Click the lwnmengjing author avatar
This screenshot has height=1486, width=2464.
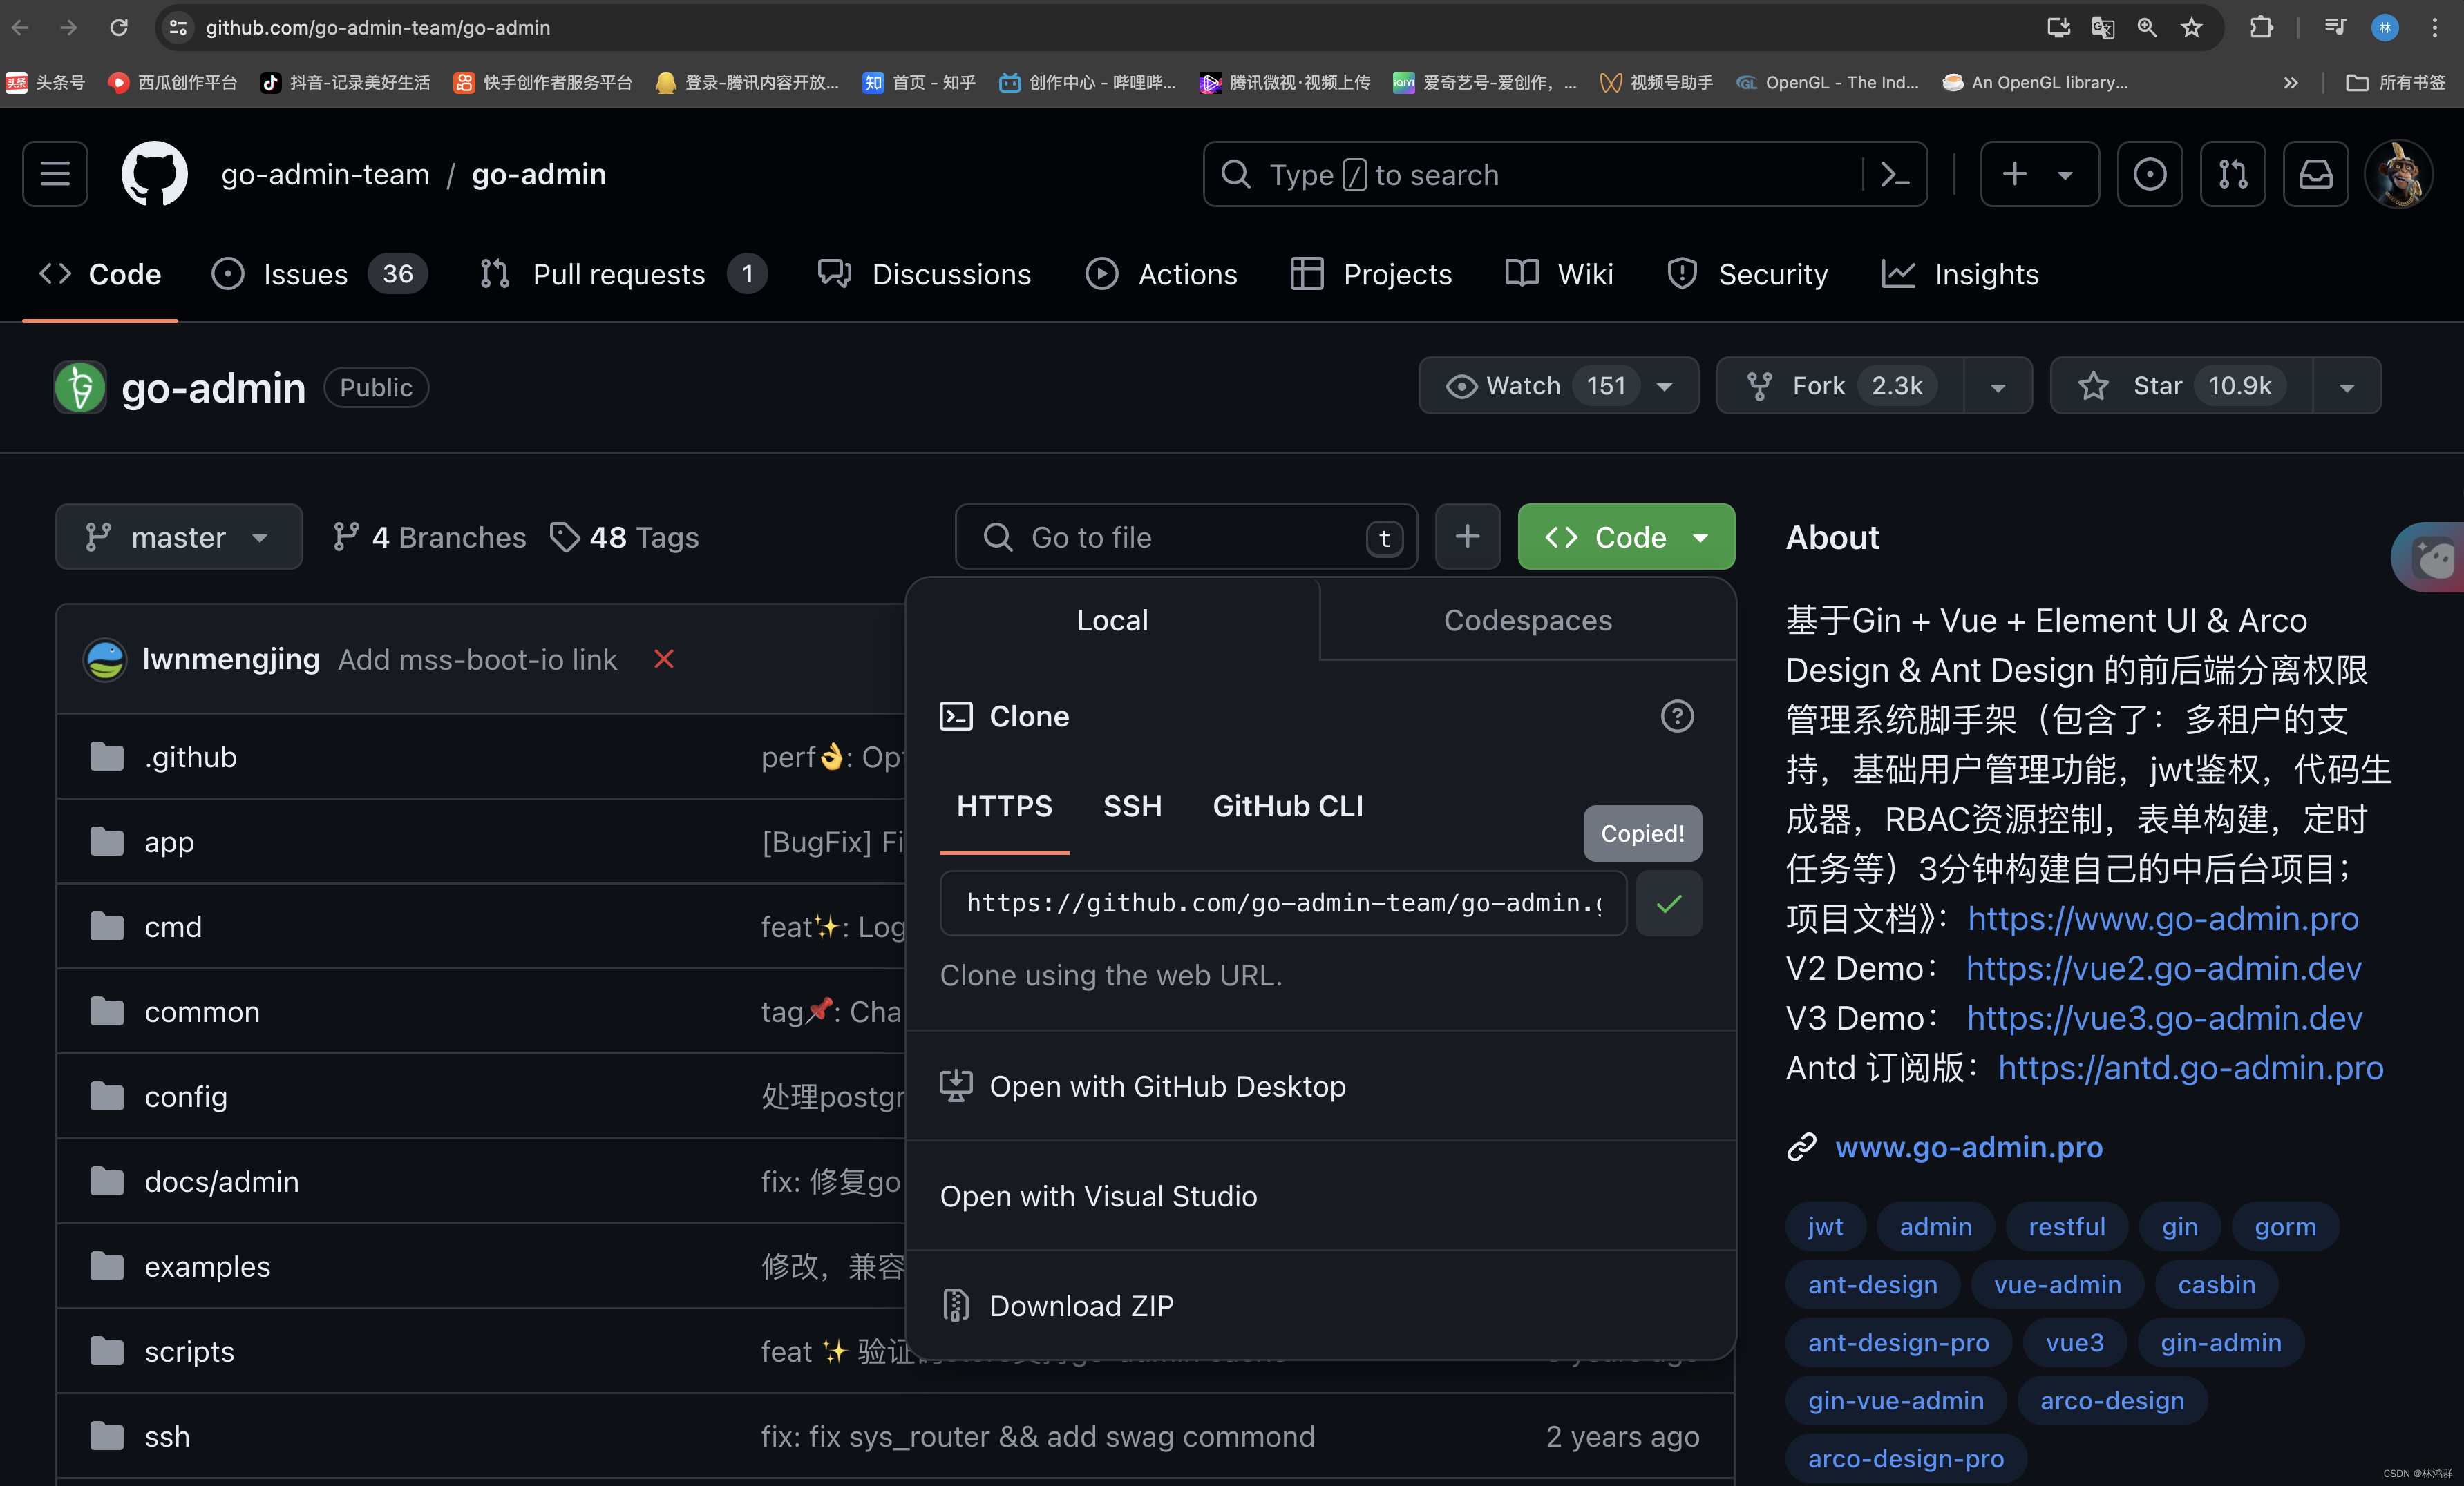pyautogui.click(x=105, y=659)
